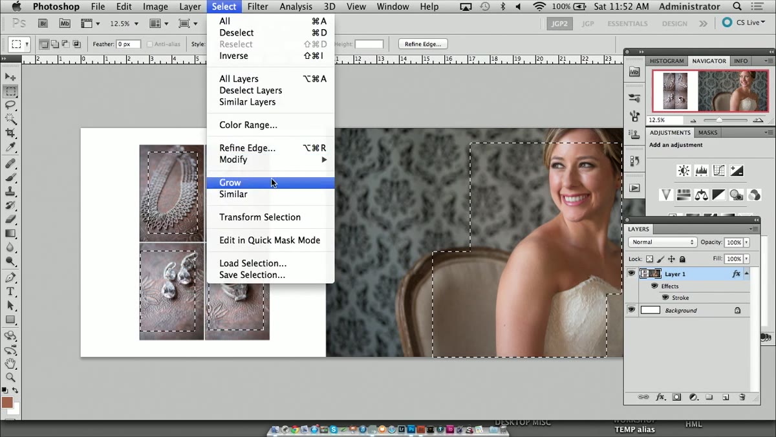
Task: Toggle the Effects visibility eye
Action: (x=654, y=286)
